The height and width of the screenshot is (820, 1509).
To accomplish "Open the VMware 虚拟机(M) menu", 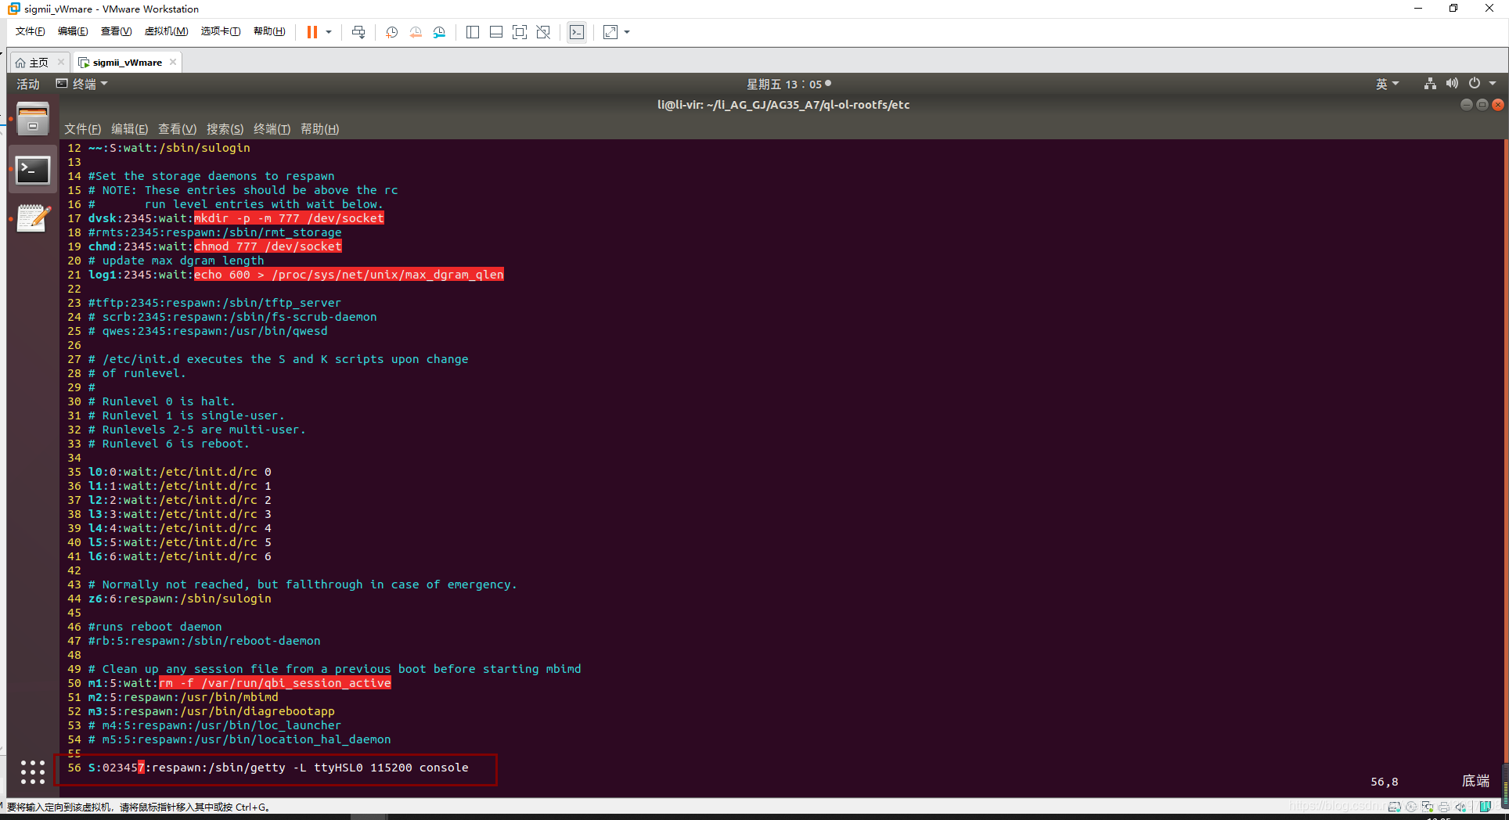I will [x=166, y=31].
